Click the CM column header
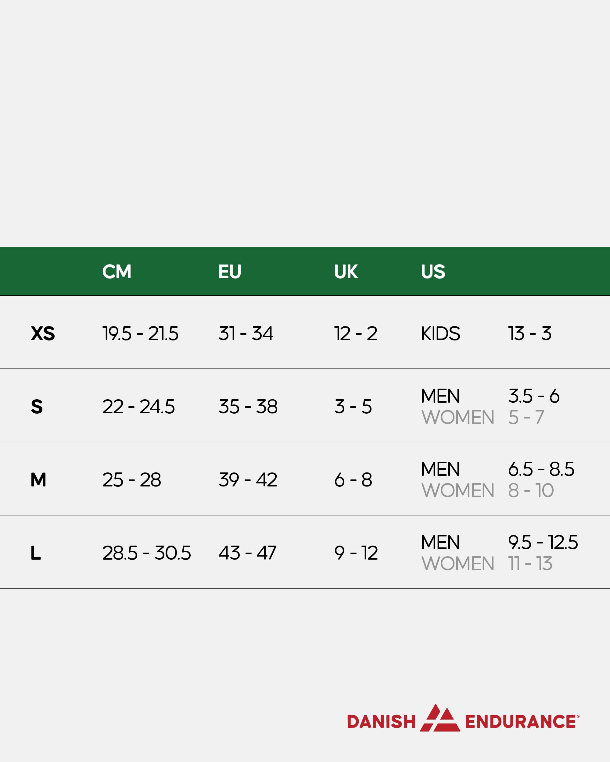The width and height of the screenshot is (610, 762). click(x=117, y=272)
